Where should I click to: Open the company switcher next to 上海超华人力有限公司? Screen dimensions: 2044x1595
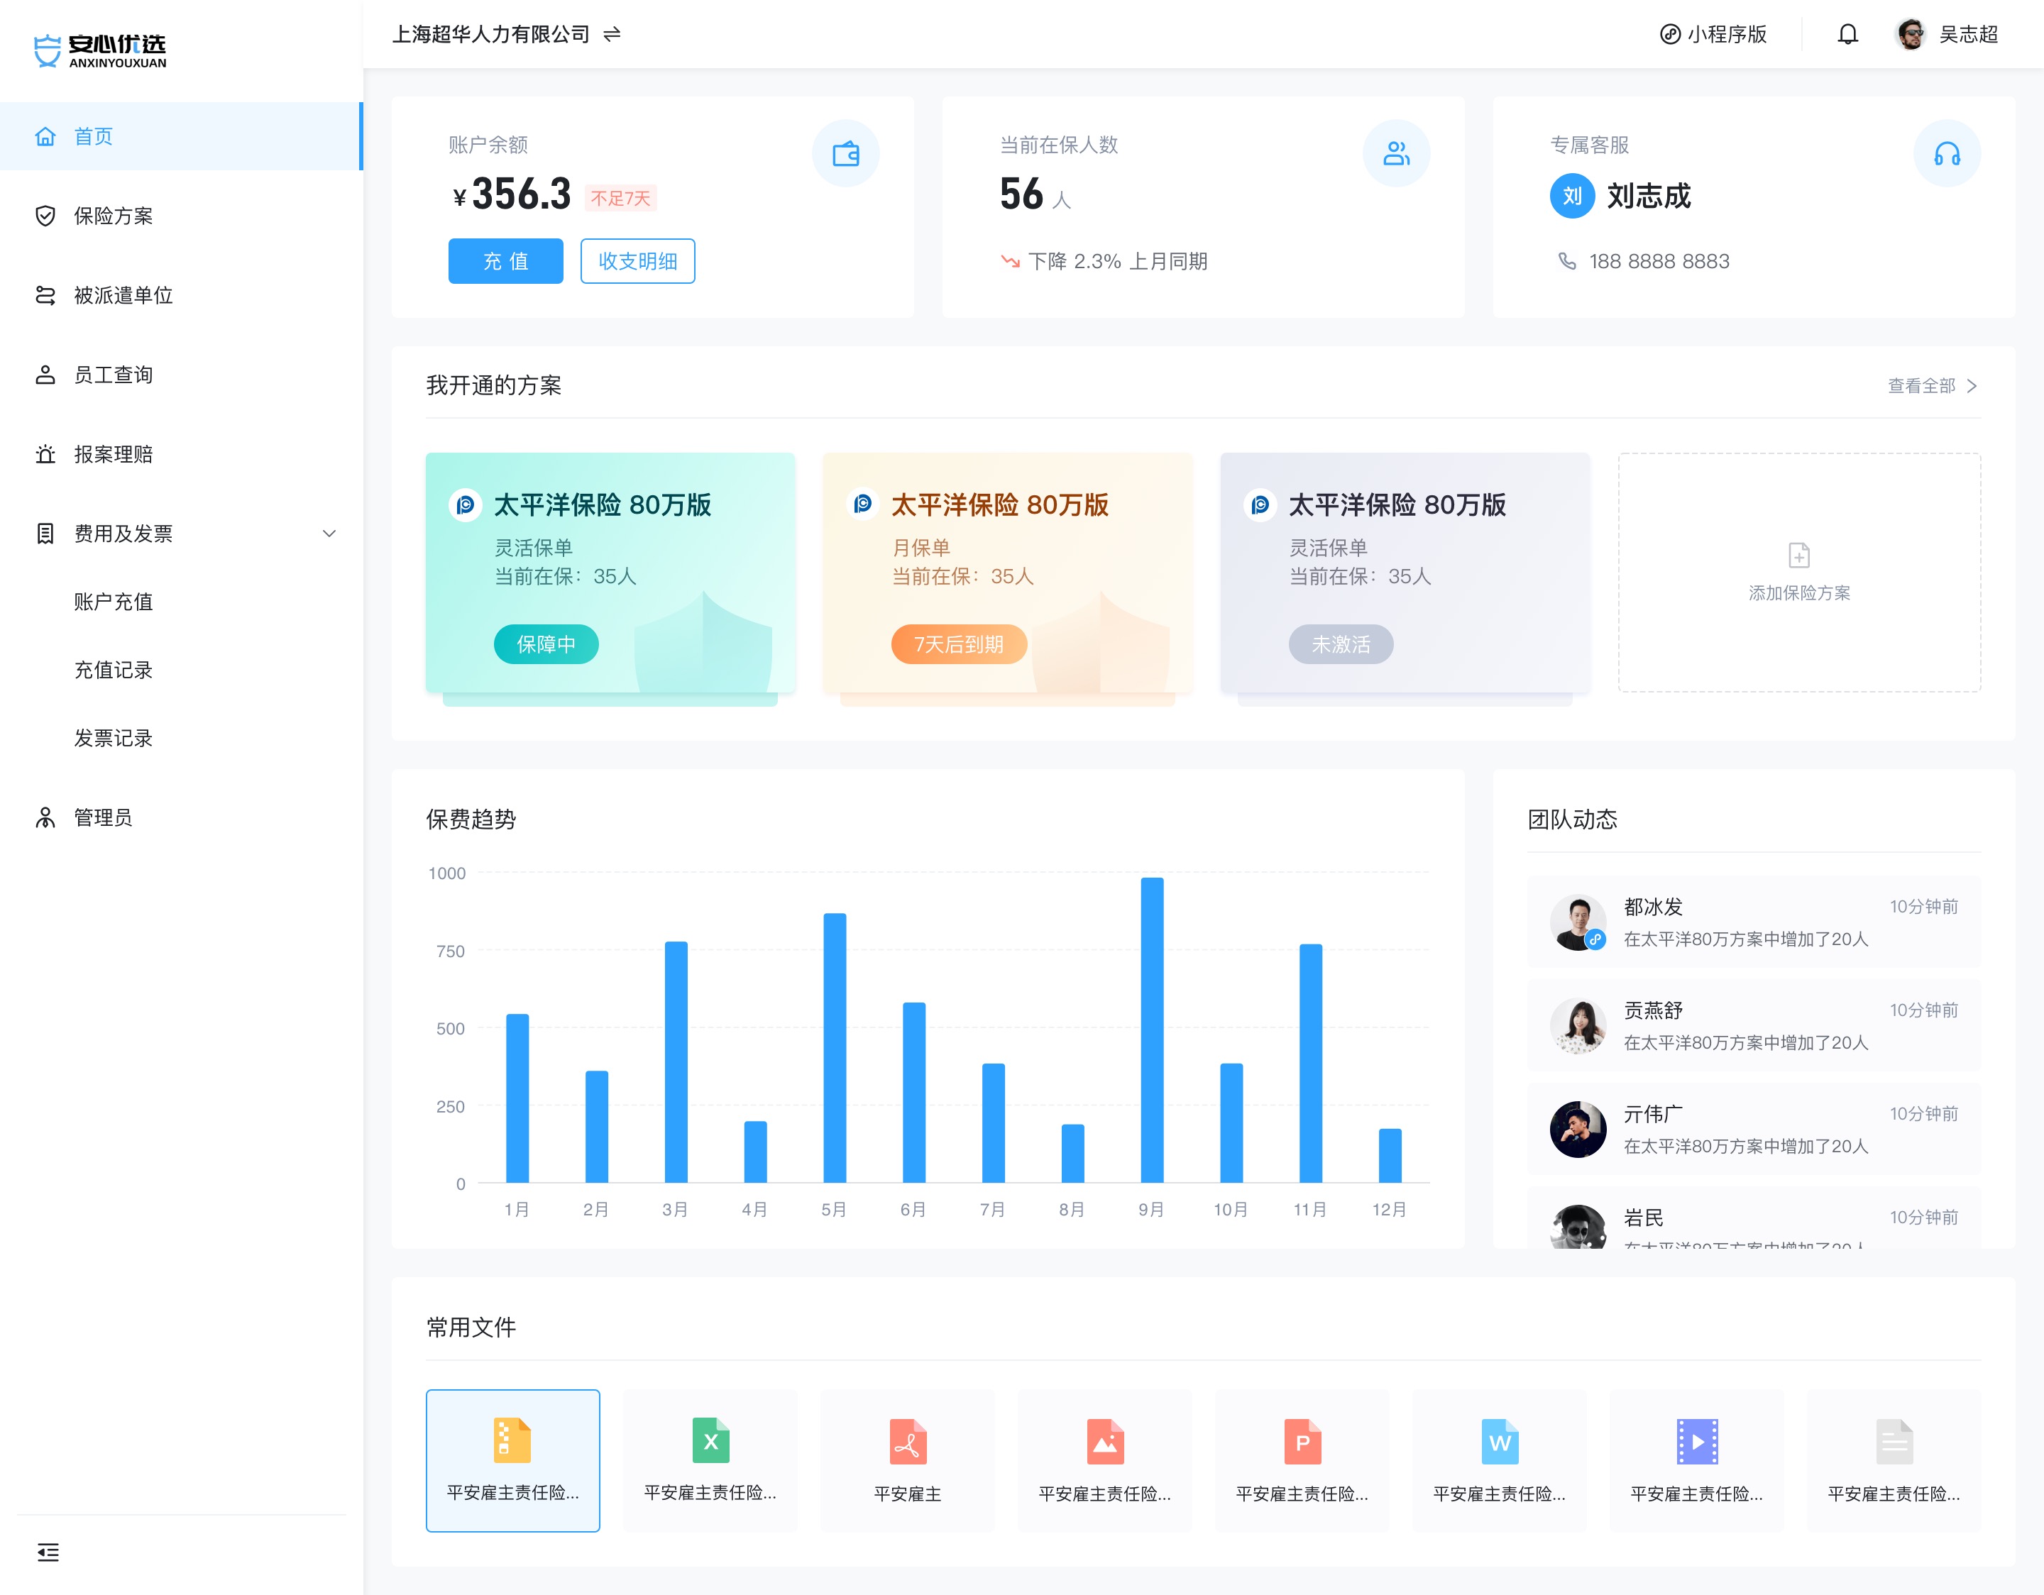coord(613,33)
